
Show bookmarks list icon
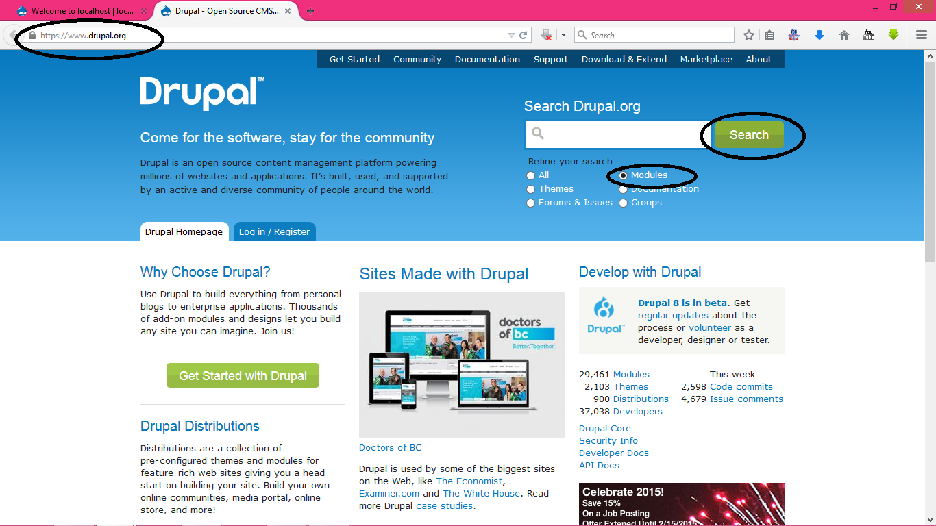(x=769, y=35)
